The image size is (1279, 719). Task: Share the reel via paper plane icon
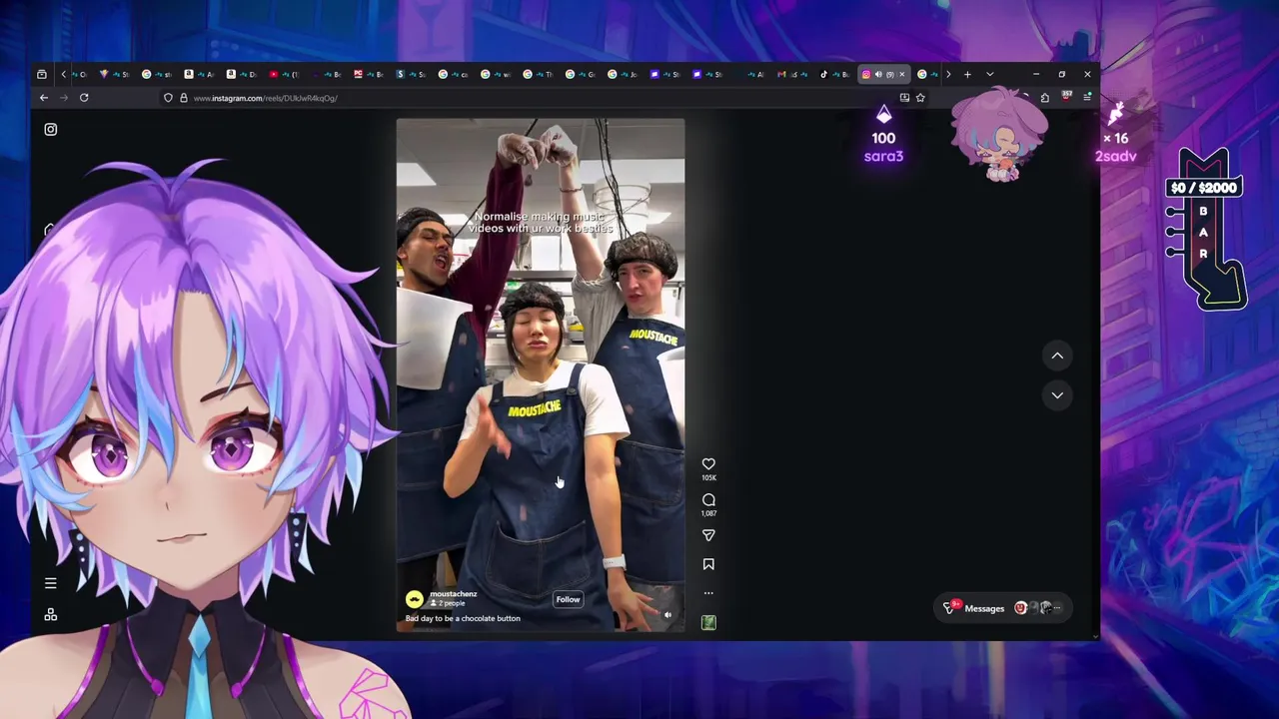(708, 536)
